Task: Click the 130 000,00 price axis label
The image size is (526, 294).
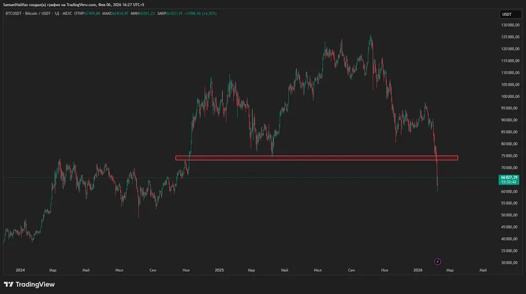Action: click(x=509, y=25)
